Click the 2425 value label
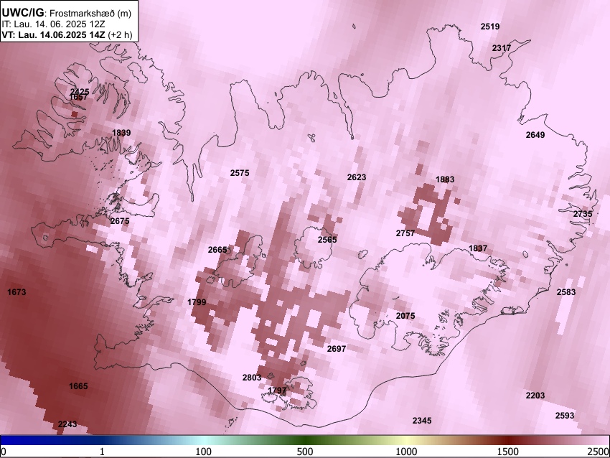The width and height of the screenshot is (610, 458). (80, 92)
